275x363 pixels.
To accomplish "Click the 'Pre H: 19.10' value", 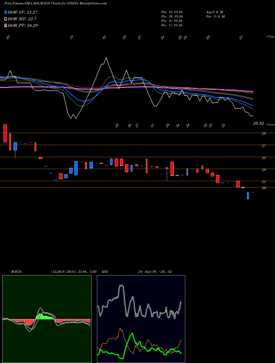I will [x=172, y=16].
